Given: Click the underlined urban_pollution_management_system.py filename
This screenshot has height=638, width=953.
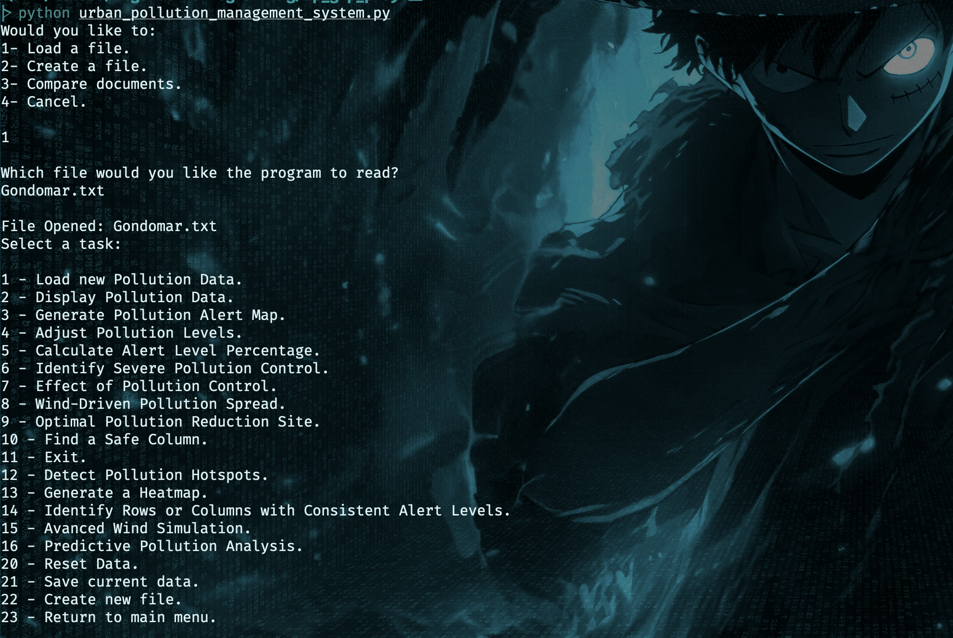Looking at the screenshot, I should 235,13.
